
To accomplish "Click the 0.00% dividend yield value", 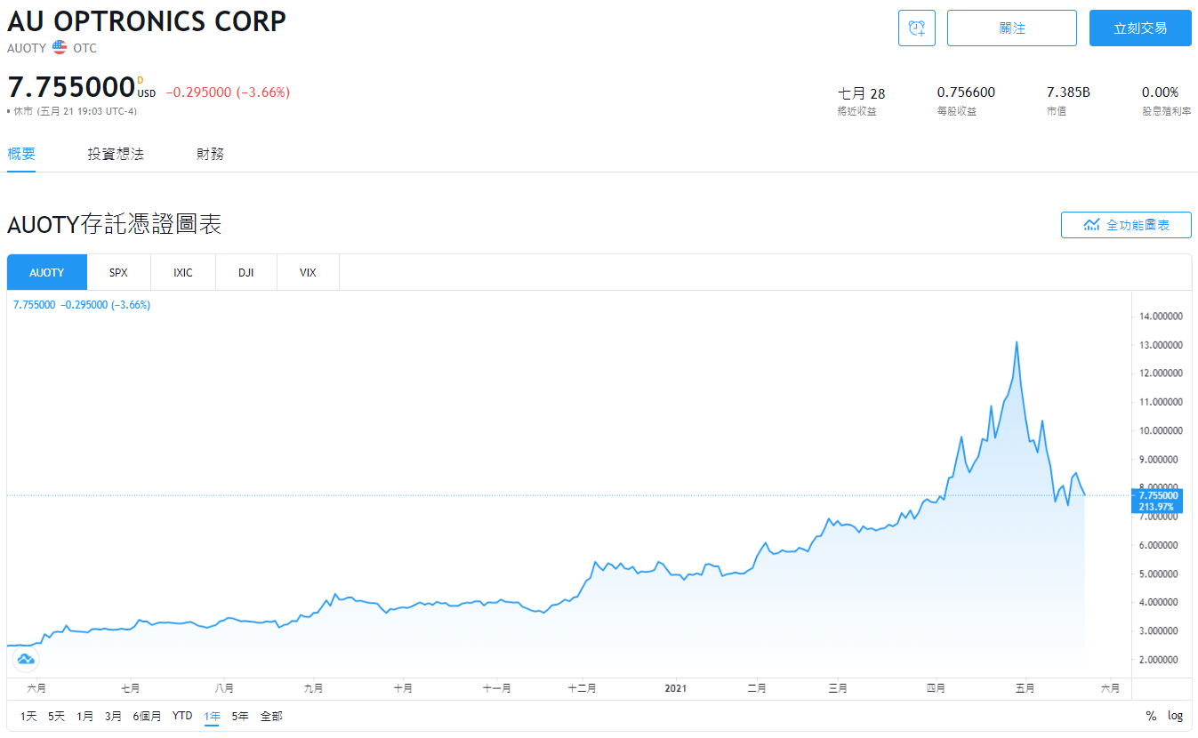I will [1160, 92].
